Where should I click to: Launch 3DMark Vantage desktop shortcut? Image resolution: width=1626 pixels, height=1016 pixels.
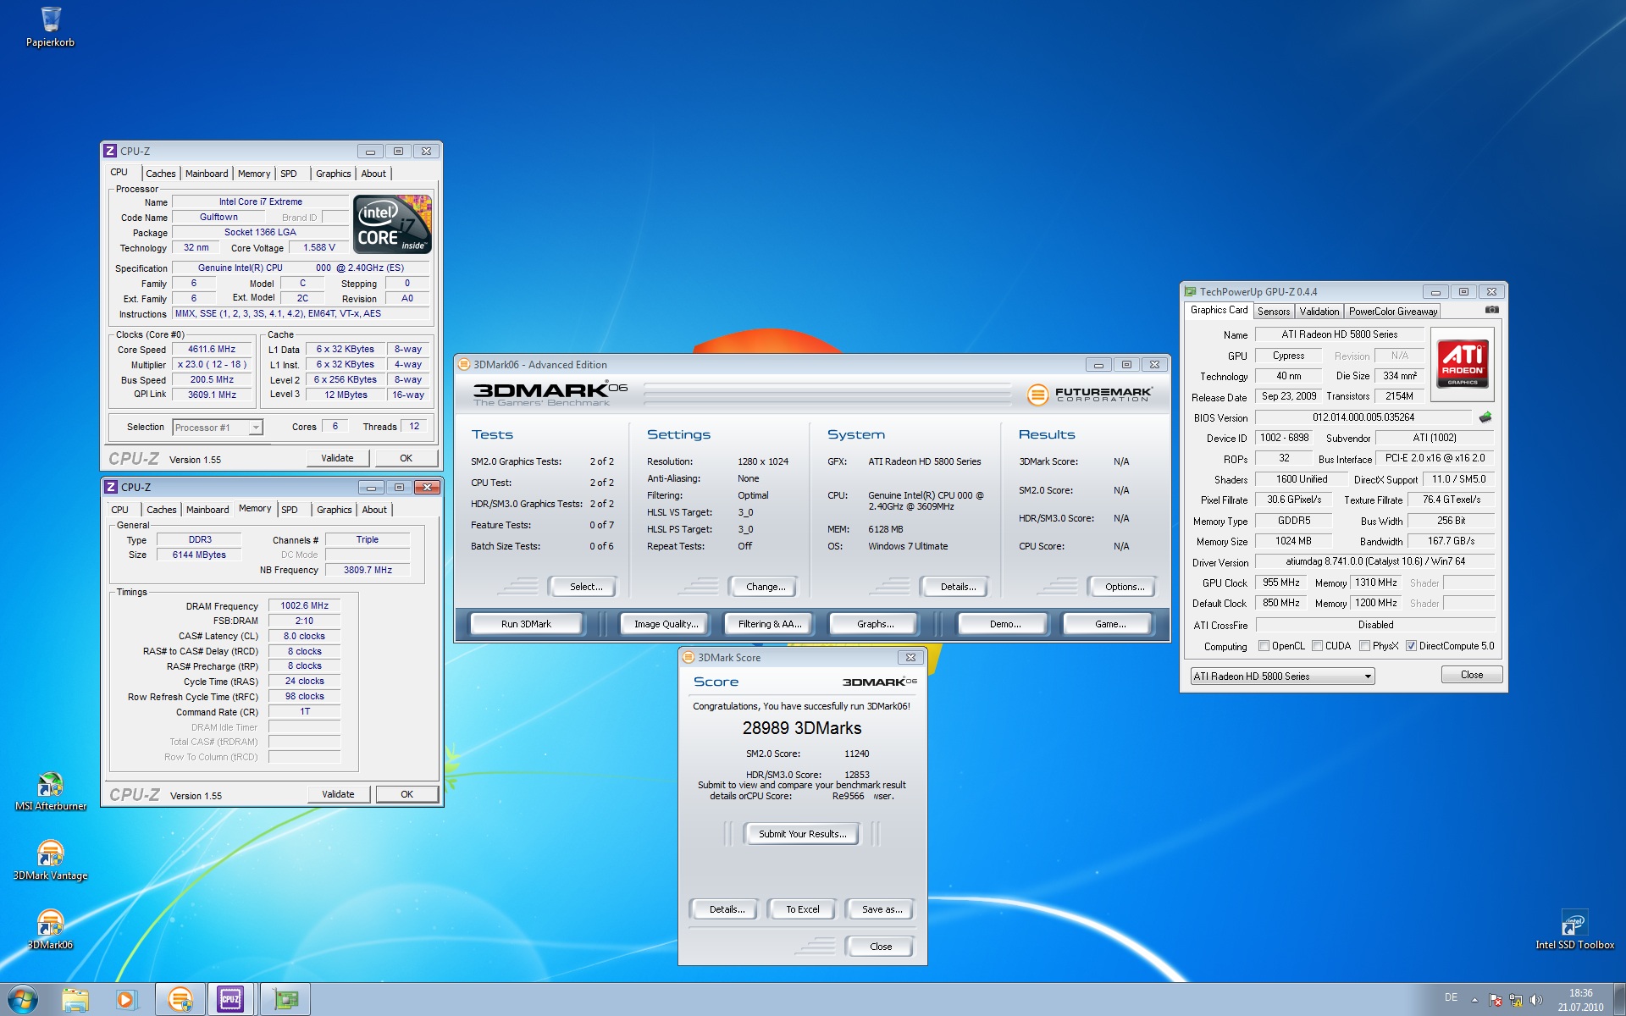50,860
